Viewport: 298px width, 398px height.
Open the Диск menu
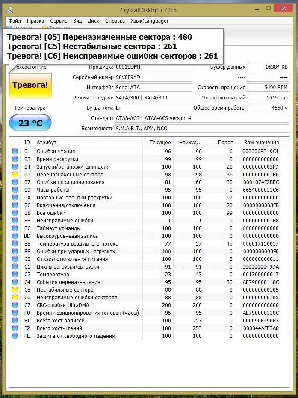[93, 21]
